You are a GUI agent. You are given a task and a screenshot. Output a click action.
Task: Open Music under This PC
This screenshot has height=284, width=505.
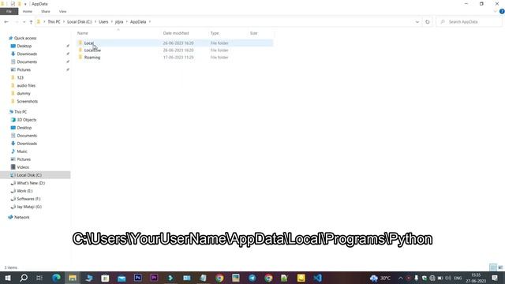(x=22, y=151)
